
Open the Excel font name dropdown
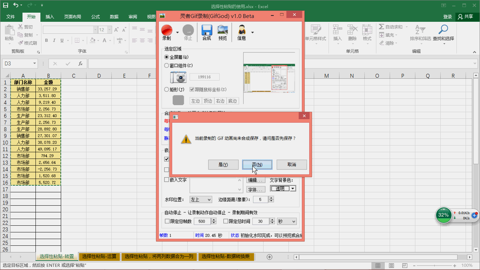click(95, 30)
